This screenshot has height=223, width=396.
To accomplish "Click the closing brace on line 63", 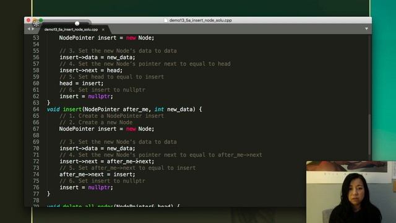I will click(48, 103).
